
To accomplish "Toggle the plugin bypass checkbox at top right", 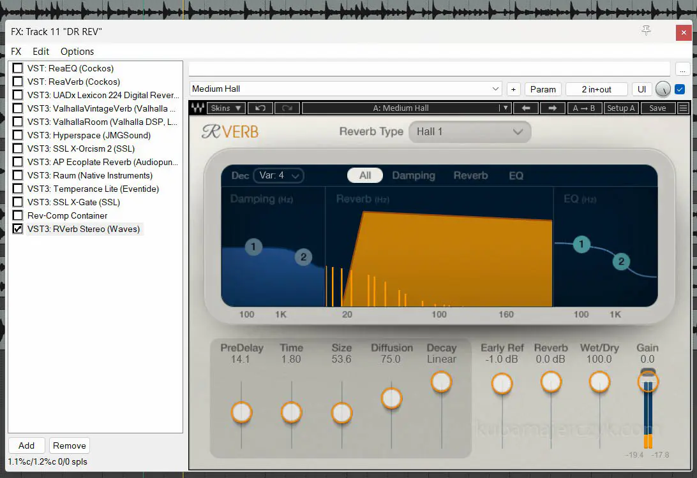I will coord(680,89).
